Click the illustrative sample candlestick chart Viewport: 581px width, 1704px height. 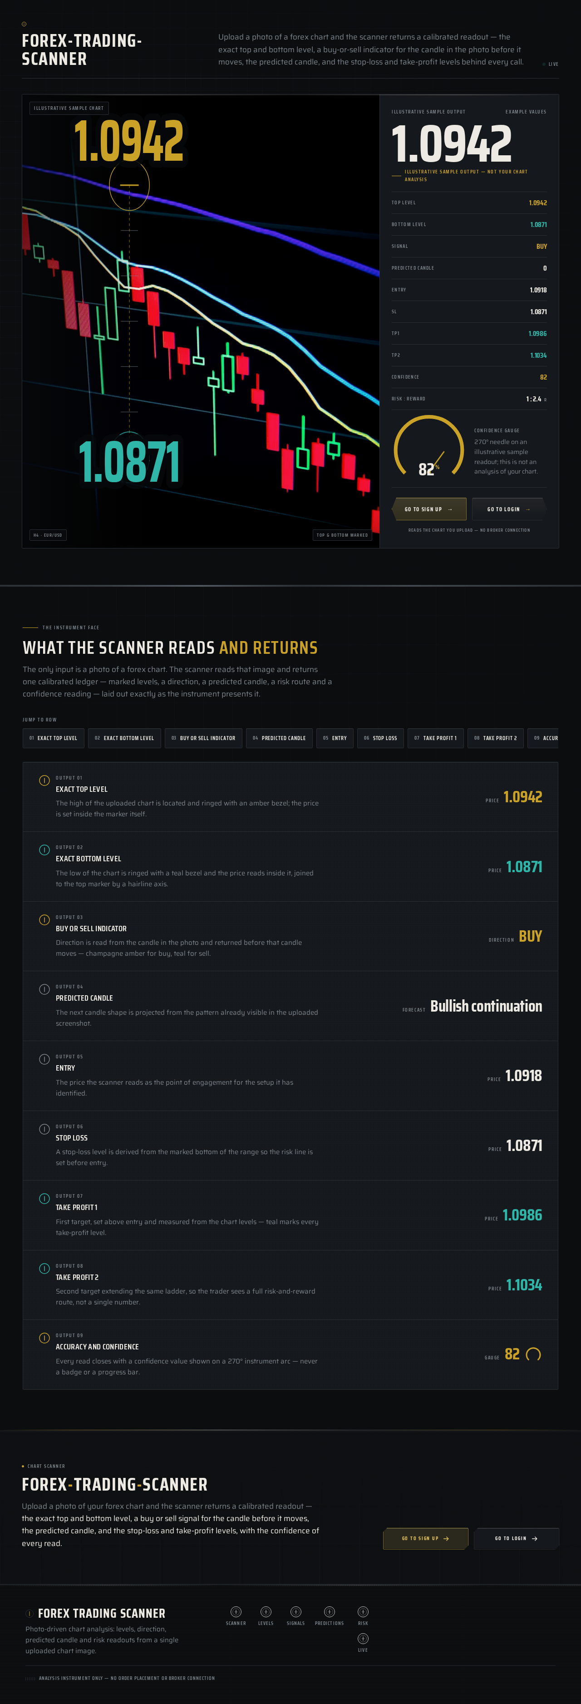(201, 321)
